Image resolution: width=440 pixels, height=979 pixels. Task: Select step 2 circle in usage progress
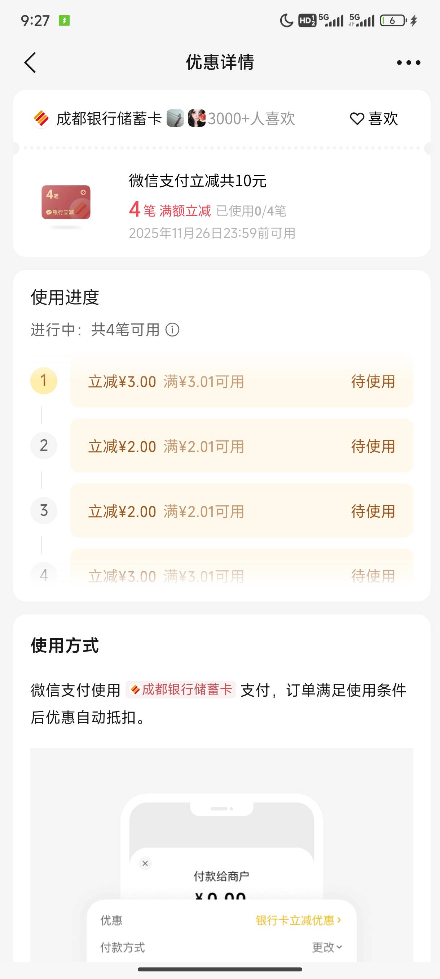click(x=44, y=445)
